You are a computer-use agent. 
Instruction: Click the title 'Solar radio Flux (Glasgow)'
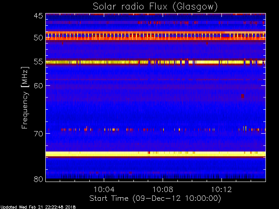tap(155, 7)
